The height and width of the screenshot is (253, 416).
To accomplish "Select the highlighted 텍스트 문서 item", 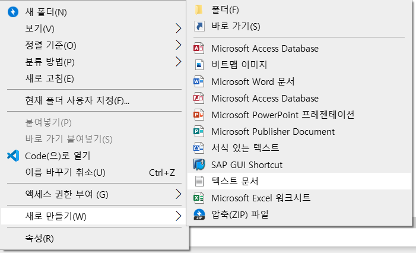I will (299, 181).
